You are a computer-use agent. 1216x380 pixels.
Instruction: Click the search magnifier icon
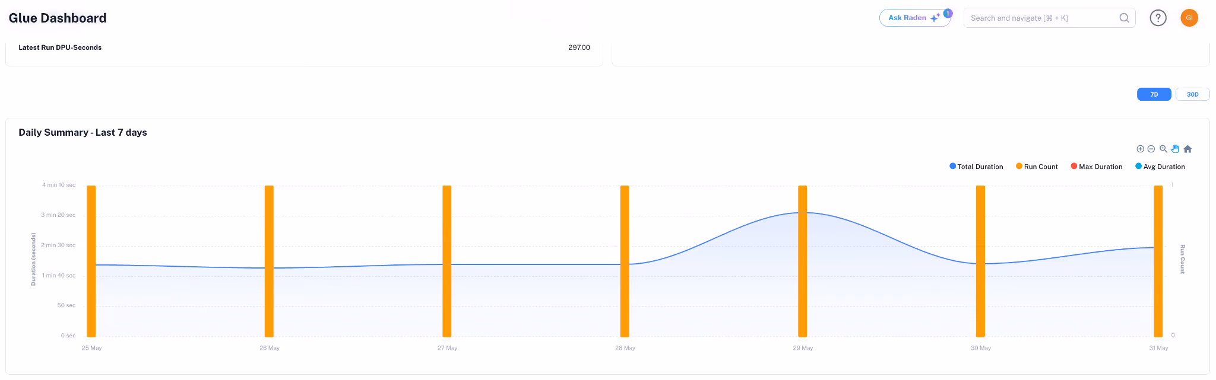(x=1124, y=18)
